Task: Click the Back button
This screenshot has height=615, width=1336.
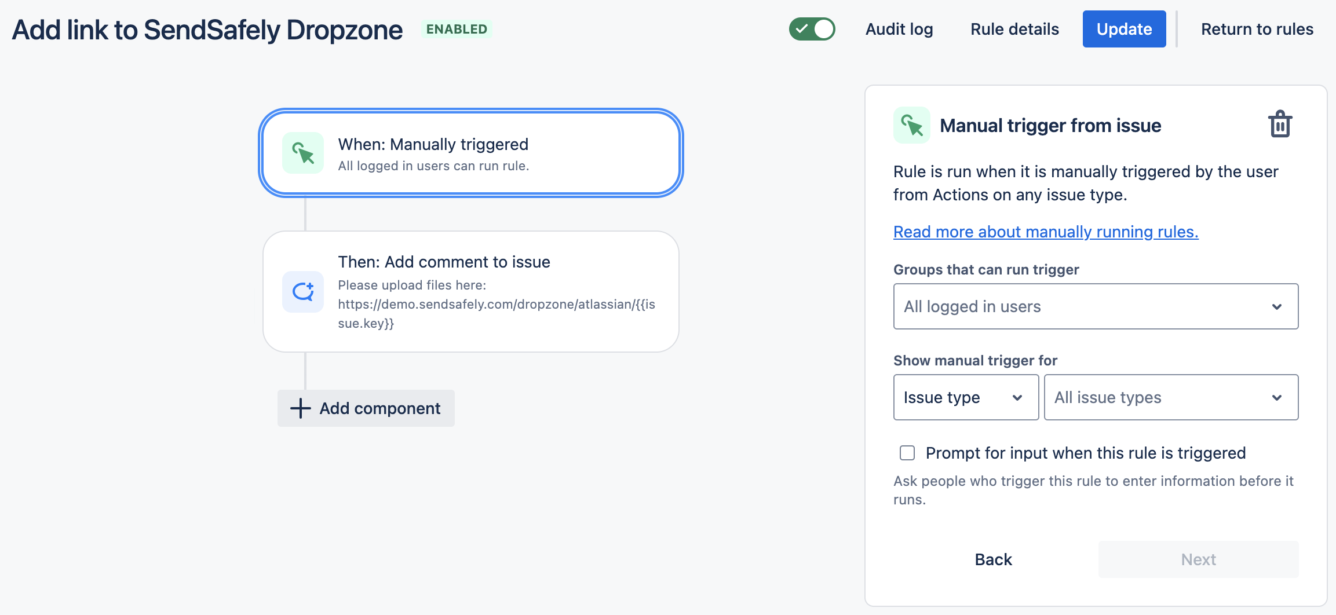Action: pyautogui.click(x=993, y=559)
